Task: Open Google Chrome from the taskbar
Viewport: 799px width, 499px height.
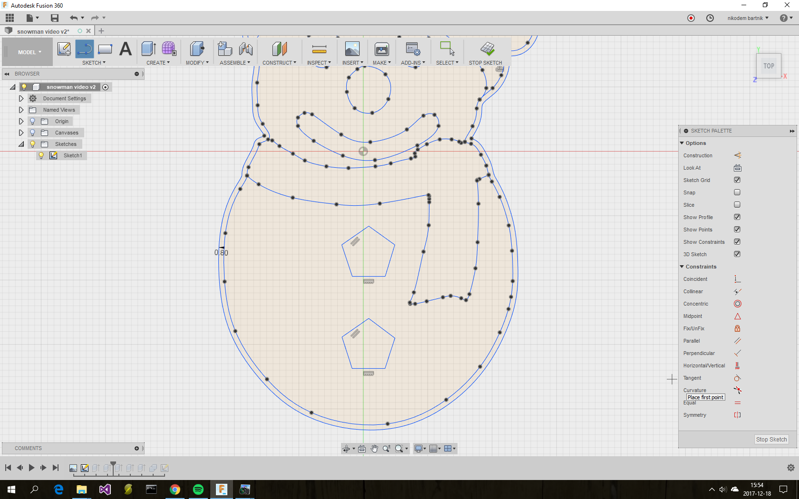Action: [x=175, y=489]
